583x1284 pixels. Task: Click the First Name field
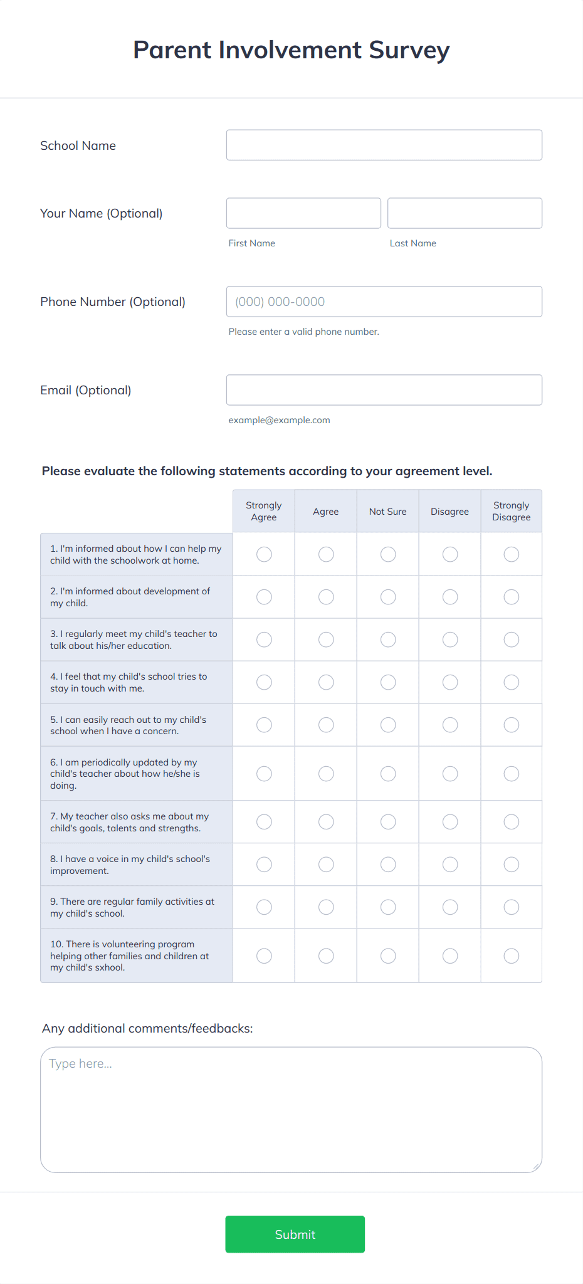303,213
